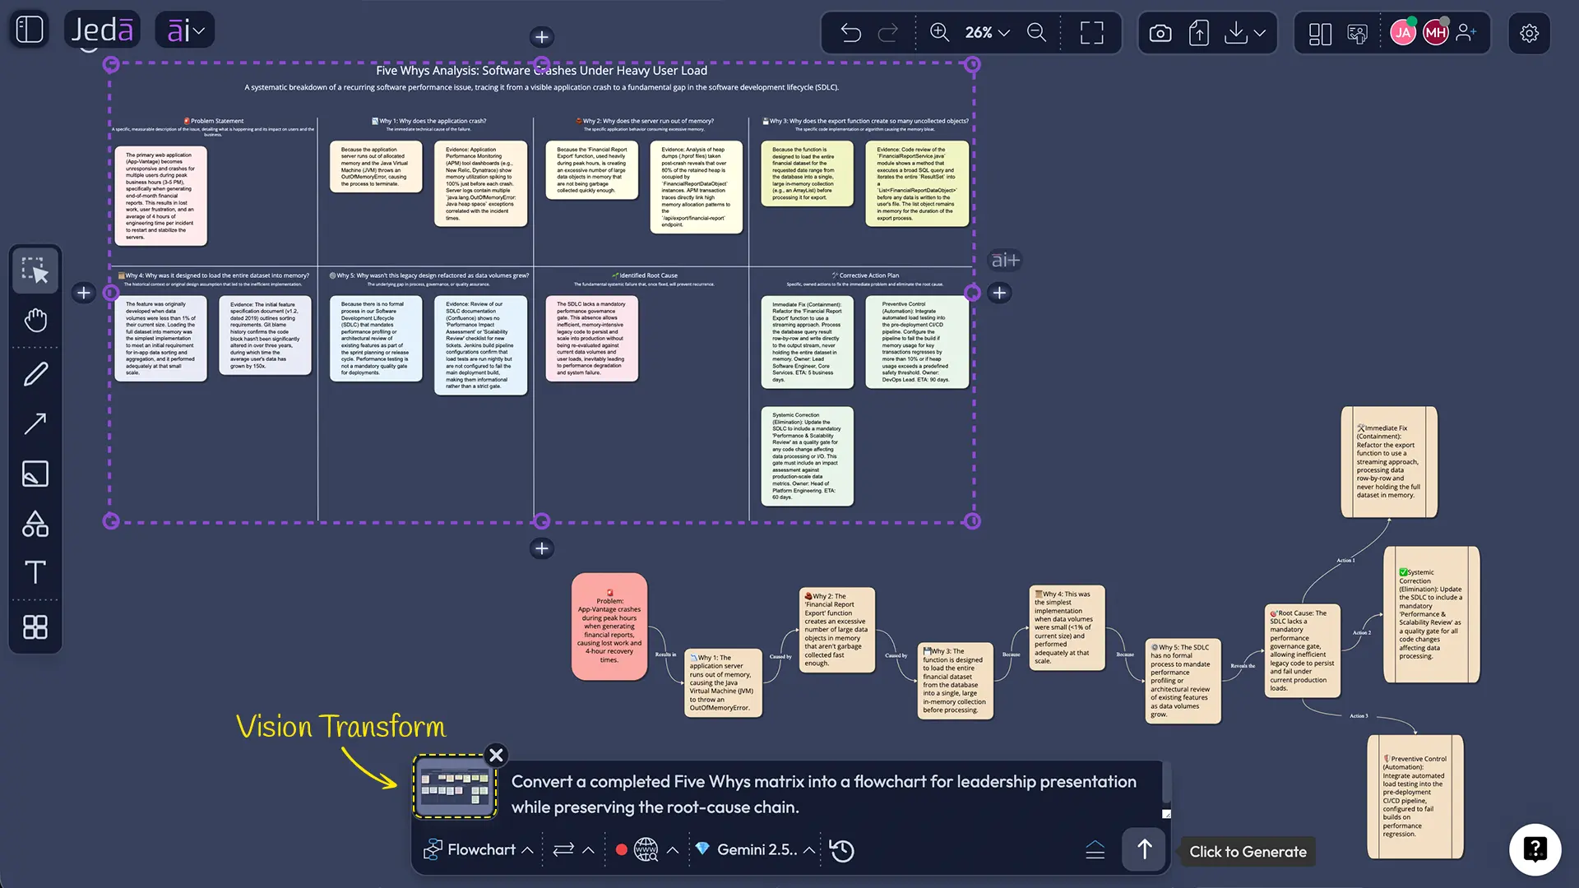The width and height of the screenshot is (1579, 888).
Task: Toggle the web search globe option
Action: (x=646, y=850)
